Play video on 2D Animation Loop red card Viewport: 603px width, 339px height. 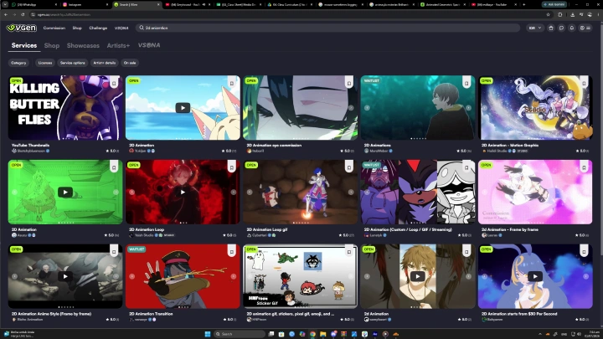[x=183, y=192]
